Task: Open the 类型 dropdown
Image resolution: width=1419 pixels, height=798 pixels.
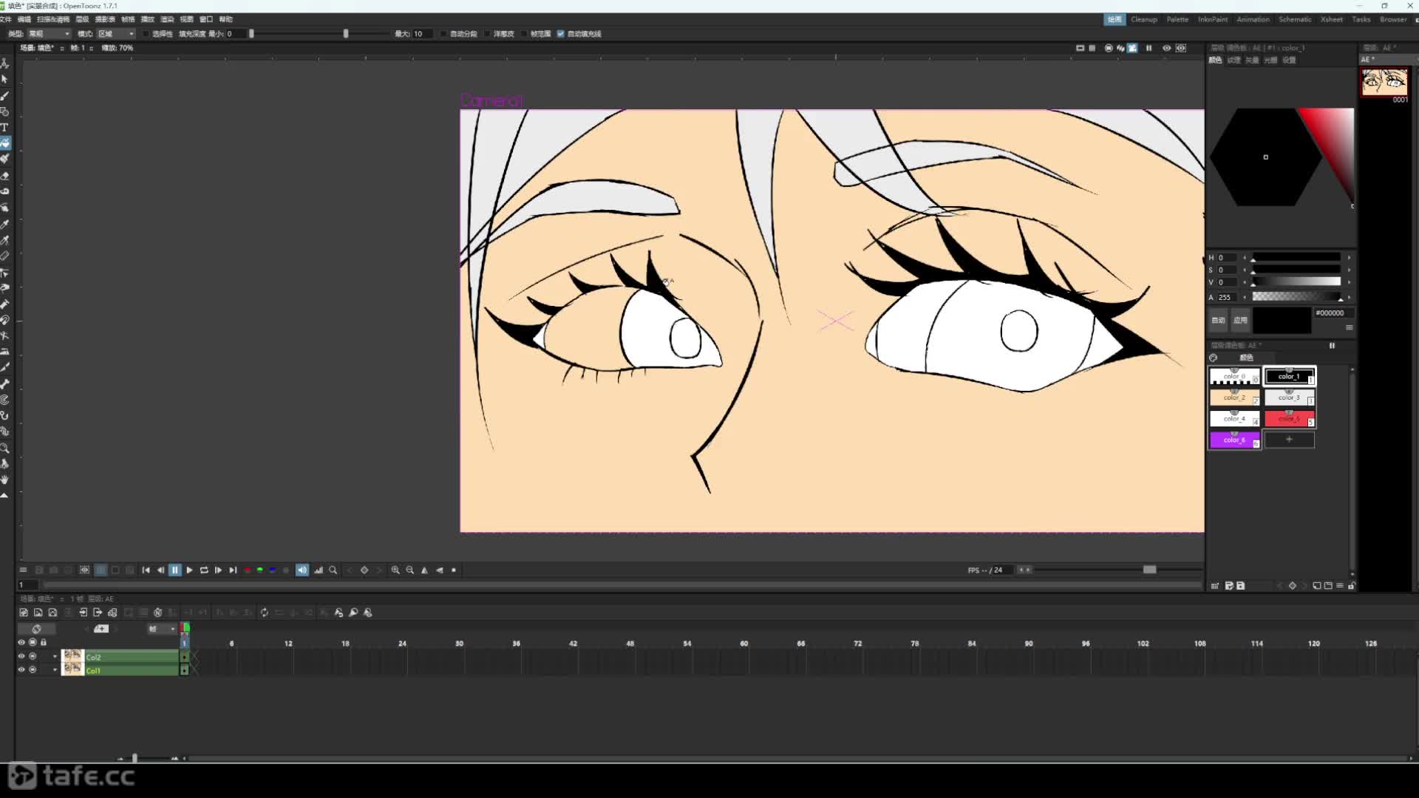Action: pos(50,34)
